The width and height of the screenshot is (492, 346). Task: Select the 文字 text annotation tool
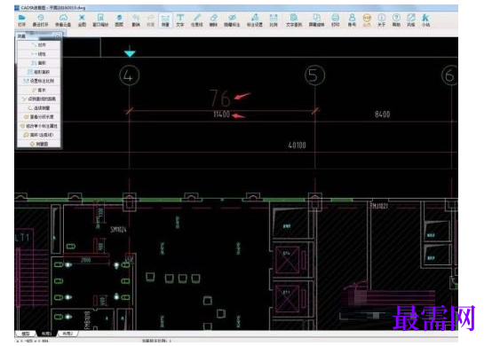tap(180, 20)
